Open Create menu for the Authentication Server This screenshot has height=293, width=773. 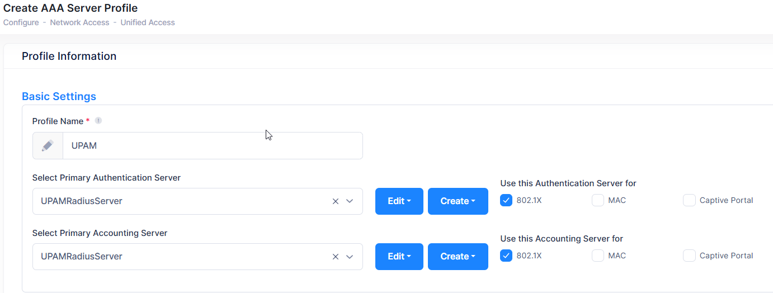pos(458,201)
